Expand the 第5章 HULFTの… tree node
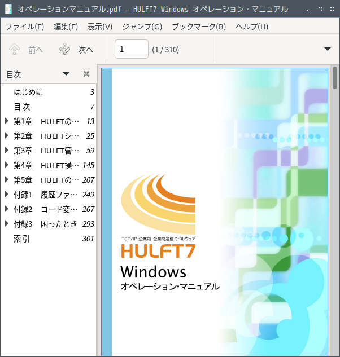 point(7,180)
